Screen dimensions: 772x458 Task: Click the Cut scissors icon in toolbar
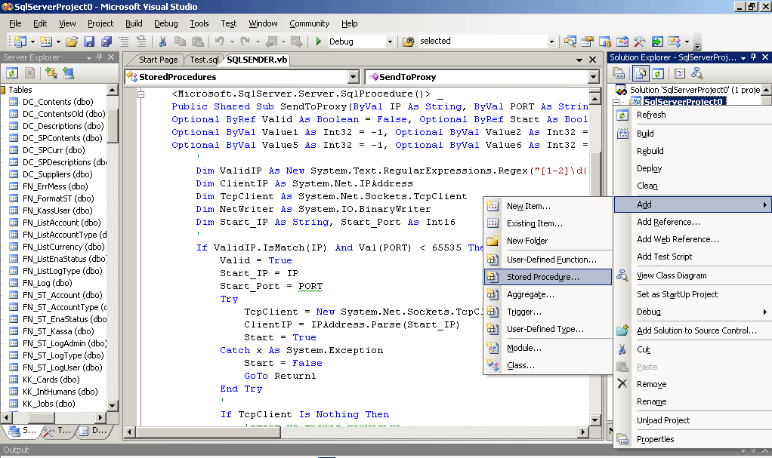point(162,41)
